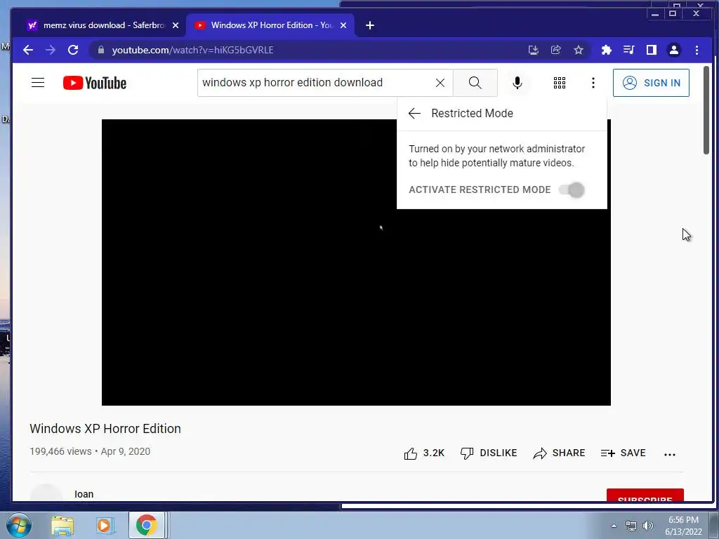Image resolution: width=719 pixels, height=539 pixels.
Task: Click the Dislike button
Action: [489, 453]
